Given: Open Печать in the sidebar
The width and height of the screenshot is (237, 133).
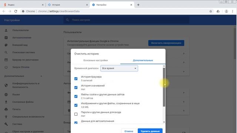Looking at the screenshot, I should click(16, 109).
